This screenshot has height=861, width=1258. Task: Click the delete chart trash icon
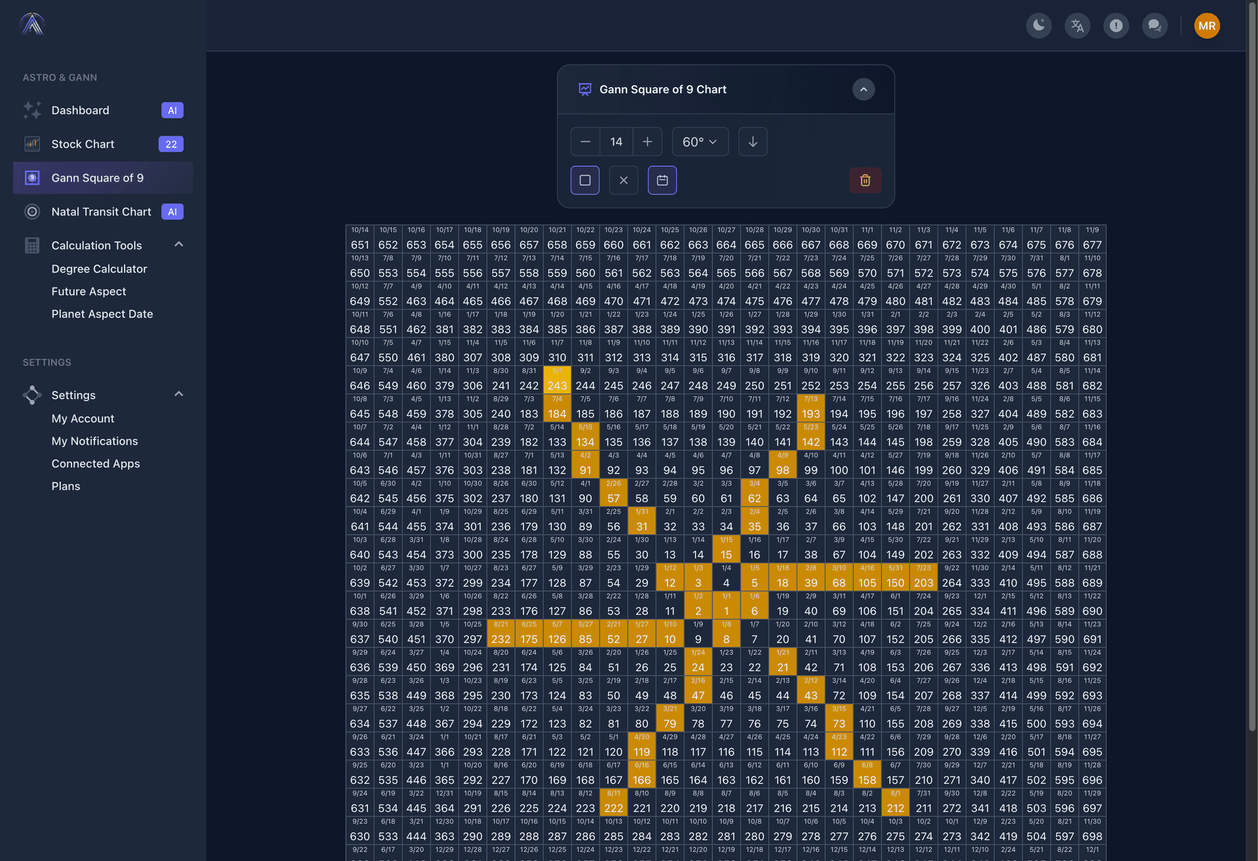[x=865, y=180]
